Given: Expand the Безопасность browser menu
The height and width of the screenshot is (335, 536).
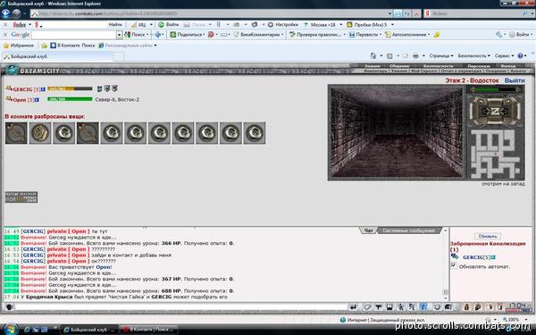Looking at the screenshot, I should pyautogui.click(x=473, y=55).
